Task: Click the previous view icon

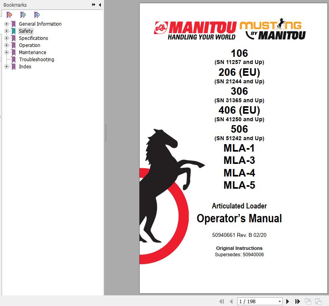Action: pyautogui.click(x=308, y=301)
